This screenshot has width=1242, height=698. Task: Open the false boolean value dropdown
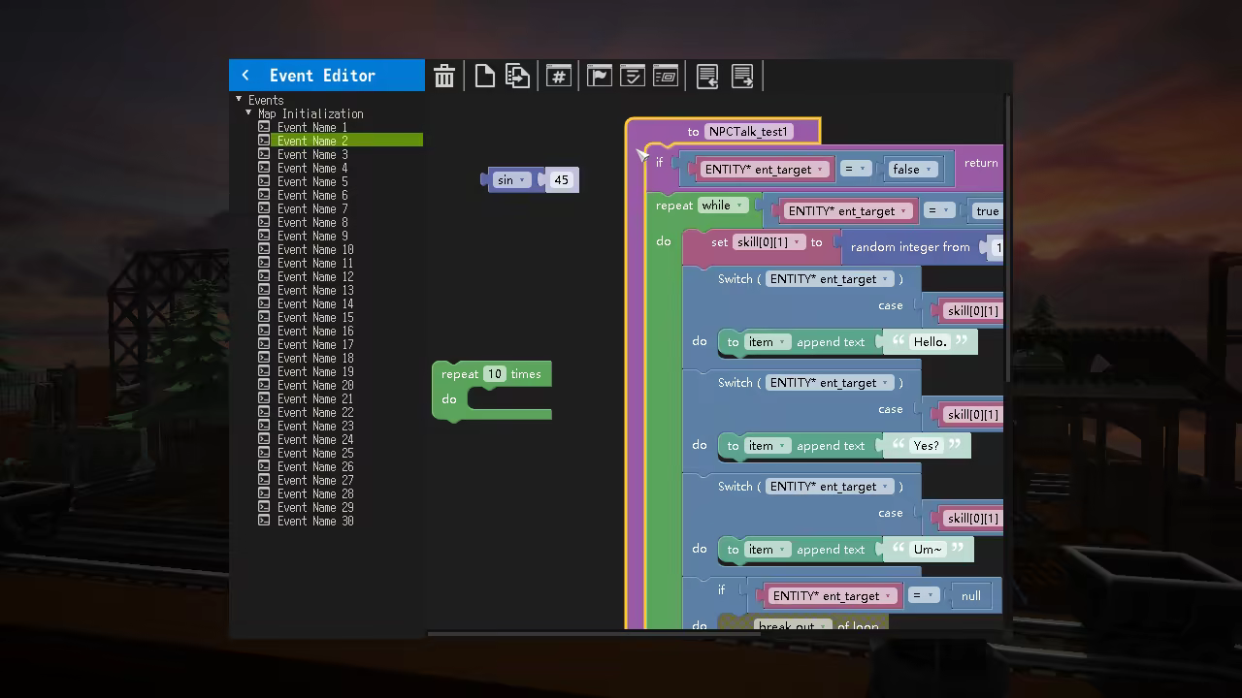click(928, 170)
